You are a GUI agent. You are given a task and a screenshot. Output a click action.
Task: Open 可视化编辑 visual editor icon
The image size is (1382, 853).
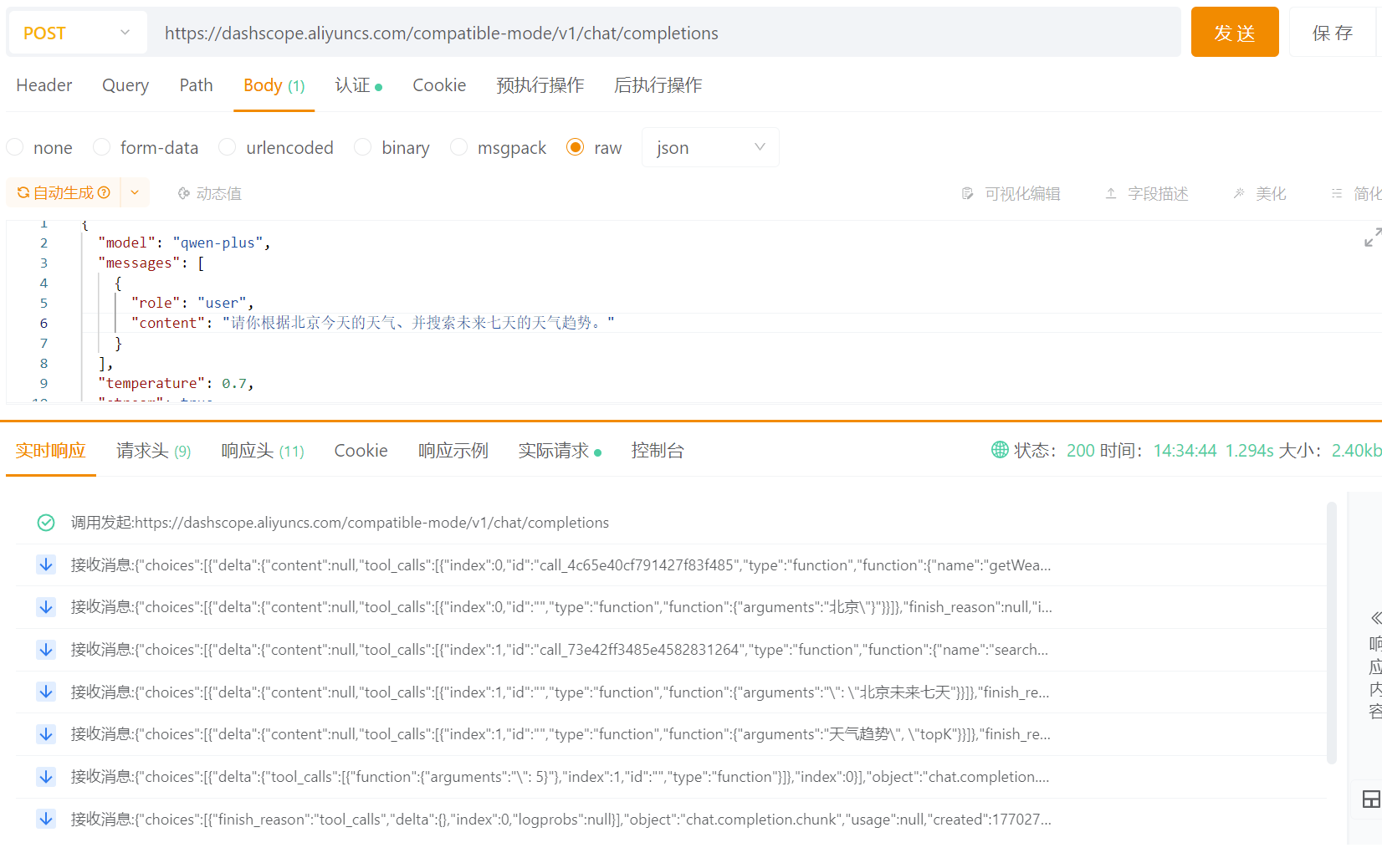tap(968, 193)
